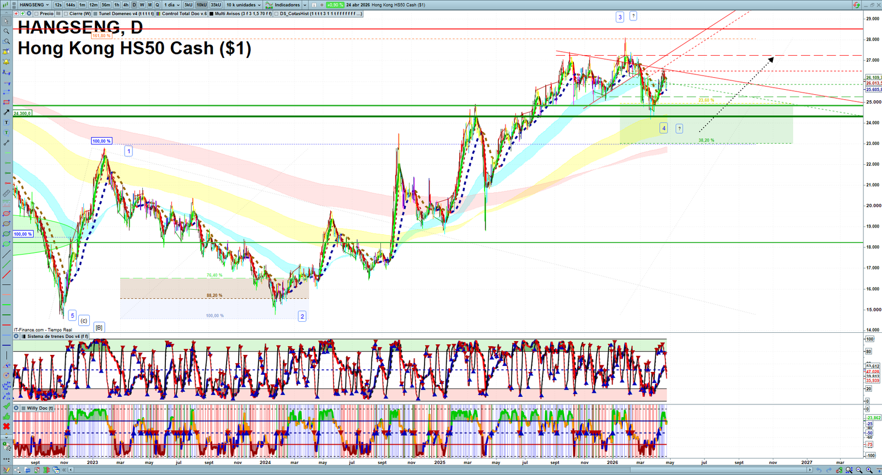Expand the three-dots more options menu
Image resolution: width=882 pixels, height=475 pixels.
[x=7, y=459]
